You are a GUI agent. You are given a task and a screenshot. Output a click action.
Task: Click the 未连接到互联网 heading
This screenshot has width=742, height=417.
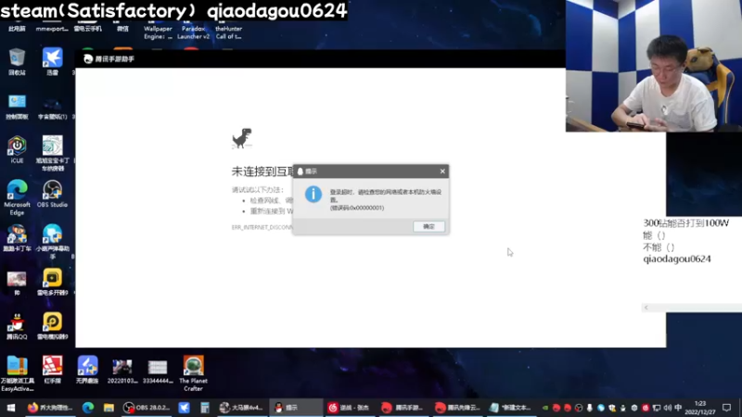(262, 171)
